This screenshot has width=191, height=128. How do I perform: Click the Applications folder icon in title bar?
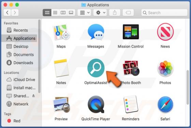coord(84,5)
